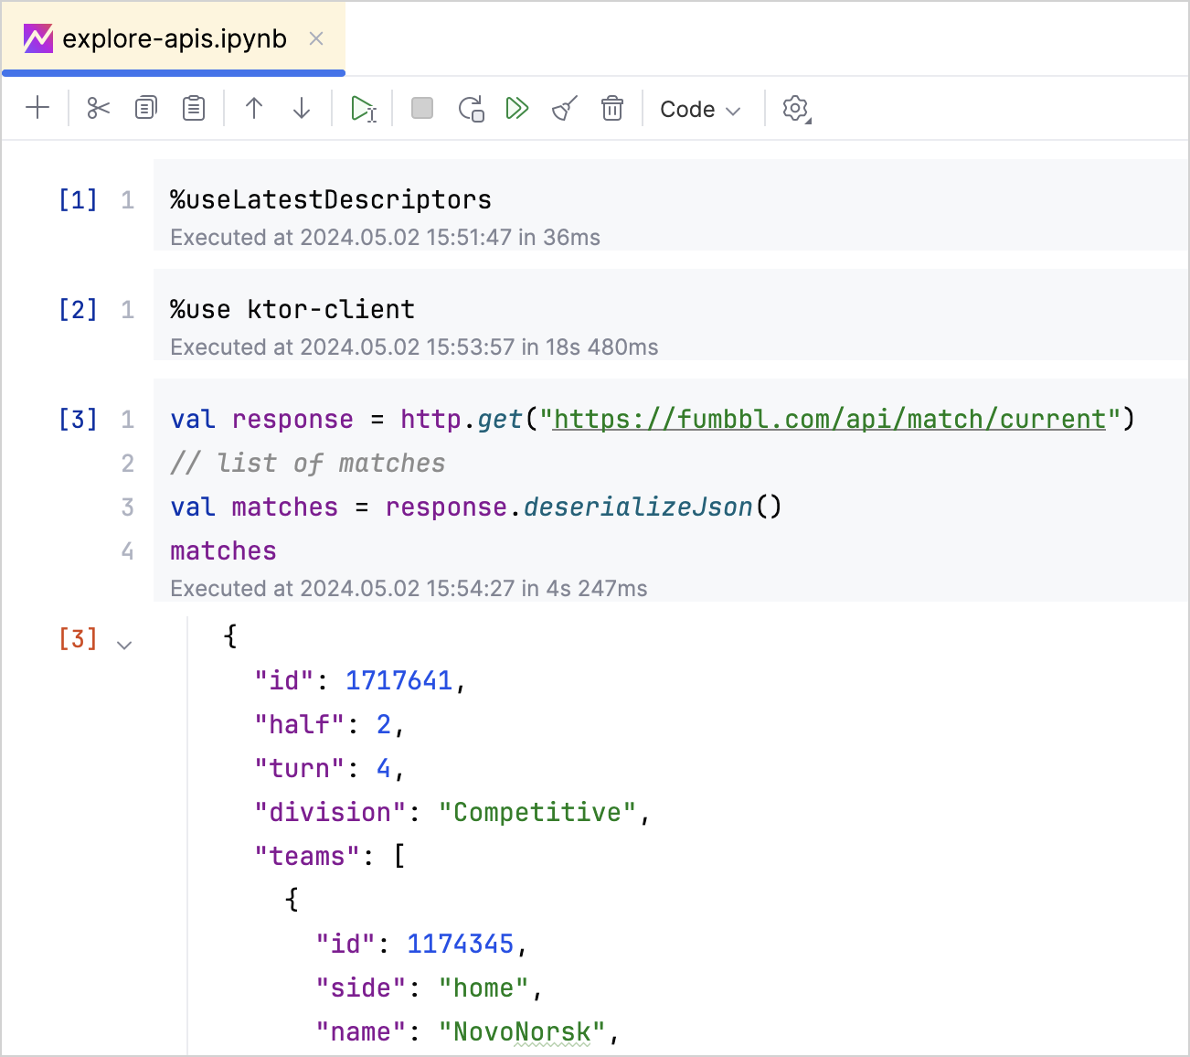Run all cells with the double-play icon

click(517, 108)
